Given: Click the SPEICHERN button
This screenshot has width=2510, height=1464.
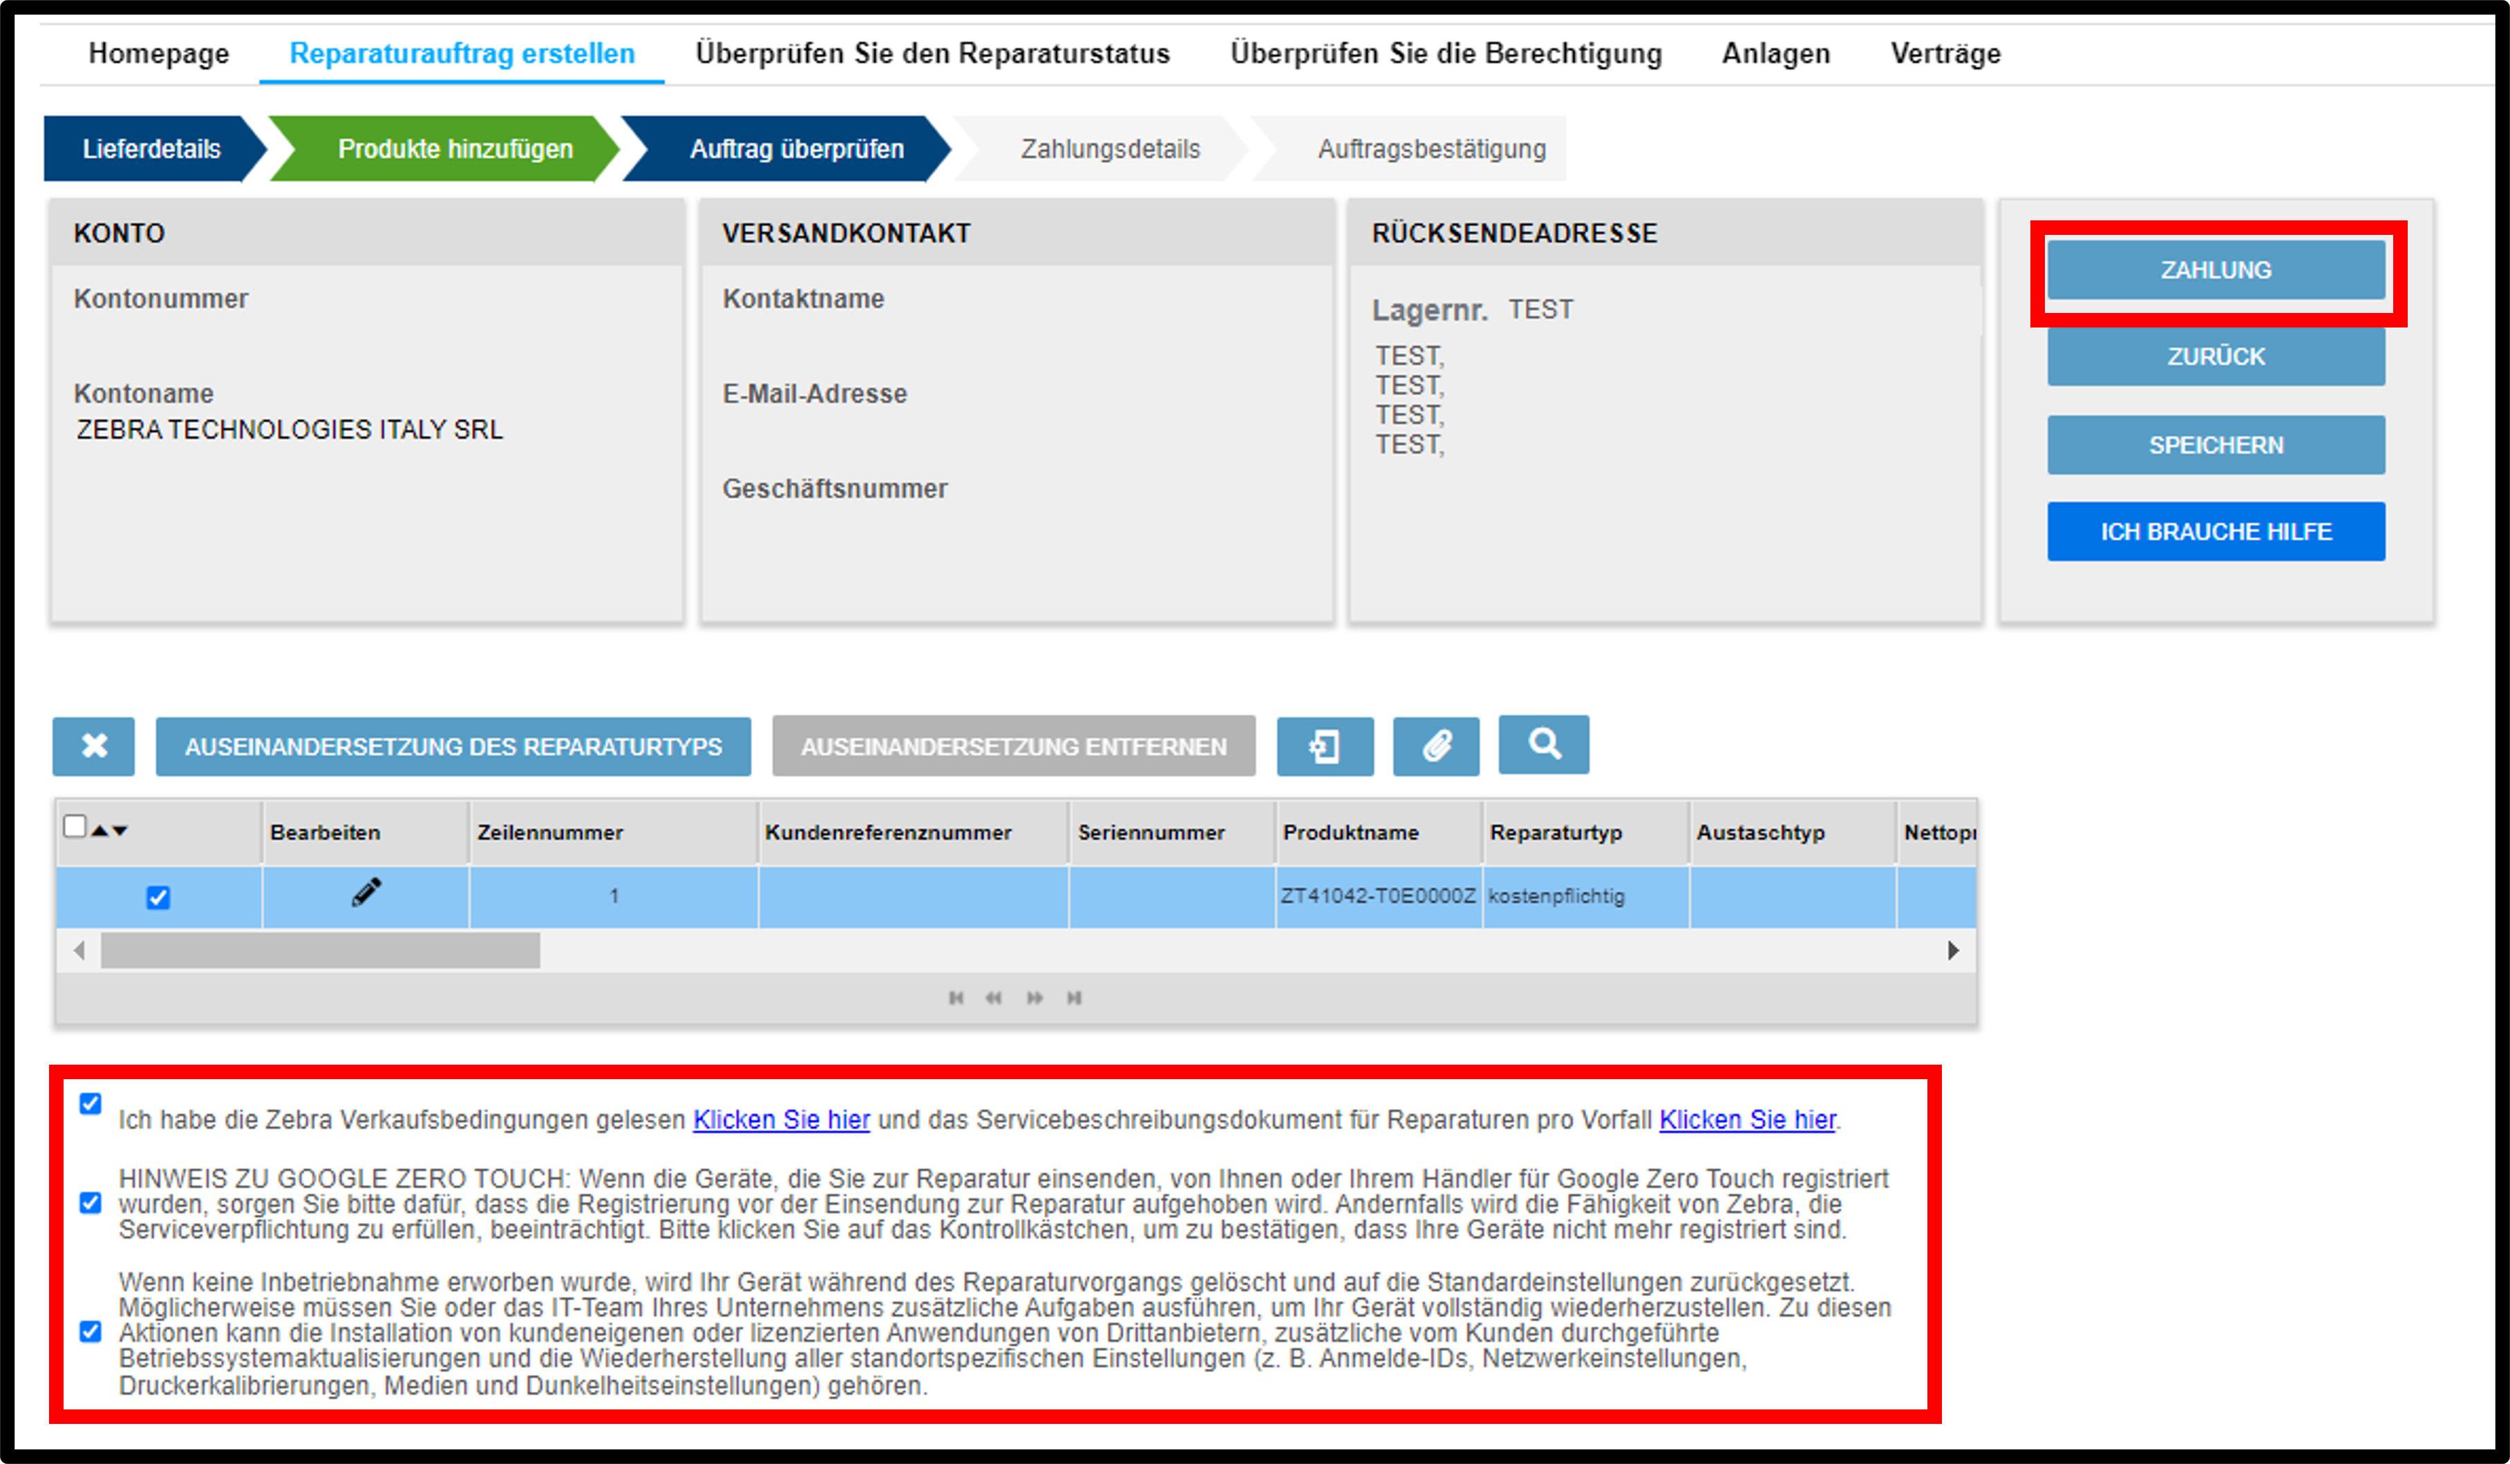Looking at the screenshot, I should click(x=2216, y=445).
